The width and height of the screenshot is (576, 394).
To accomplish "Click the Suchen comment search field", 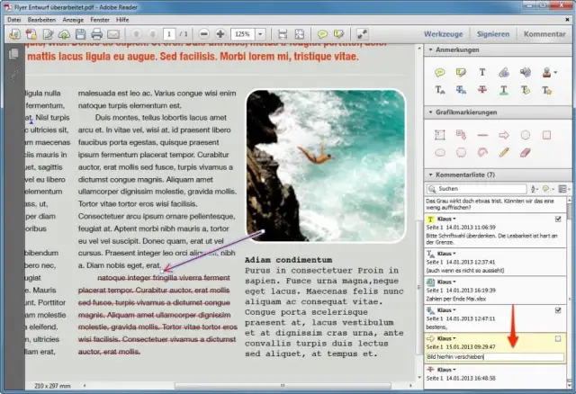I will 472,189.
